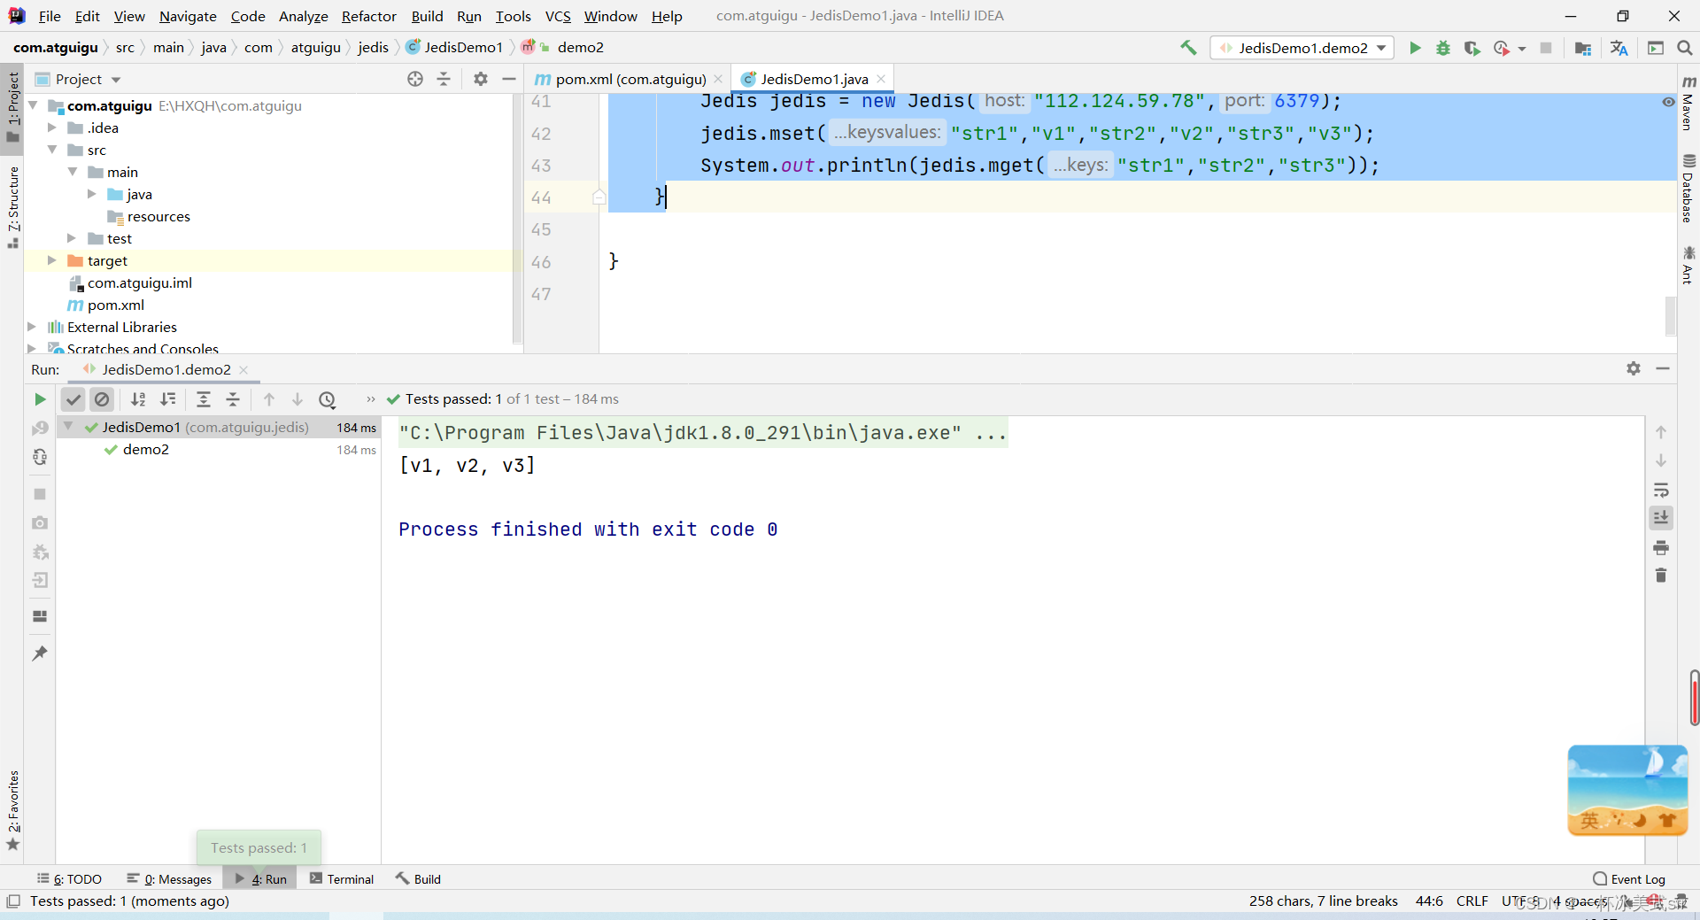Collapse the JedisDemo1 test results node
This screenshot has width=1700, height=920.
pyautogui.click(x=68, y=427)
